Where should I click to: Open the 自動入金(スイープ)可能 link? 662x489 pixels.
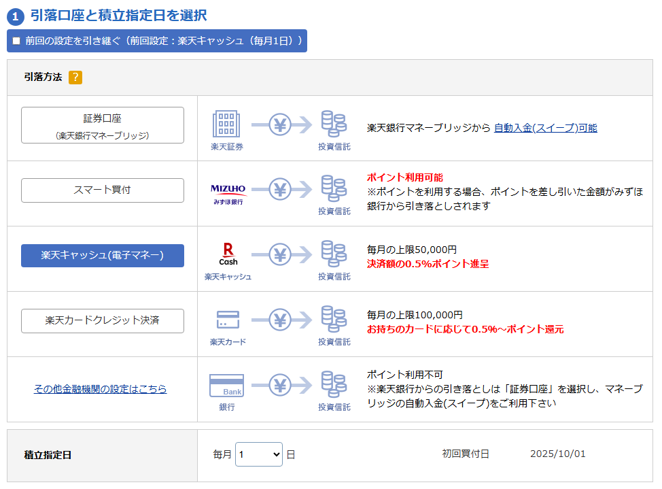point(546,128)
